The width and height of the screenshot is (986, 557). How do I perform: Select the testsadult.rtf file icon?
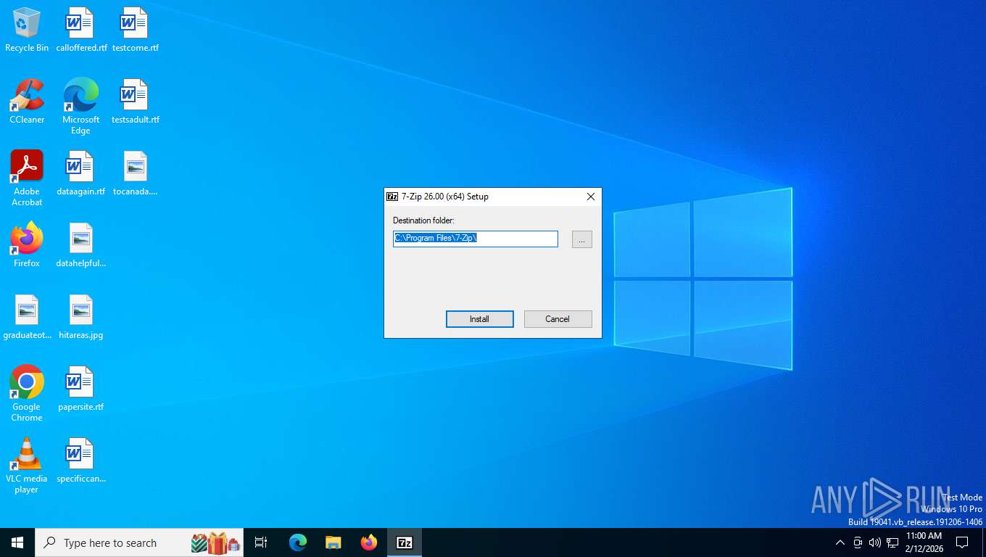(x=136, y=102)
